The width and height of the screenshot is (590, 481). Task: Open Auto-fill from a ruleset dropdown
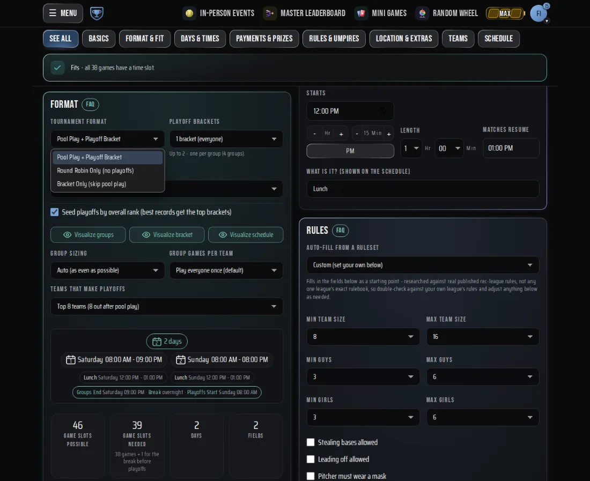(x=423, y=265)
